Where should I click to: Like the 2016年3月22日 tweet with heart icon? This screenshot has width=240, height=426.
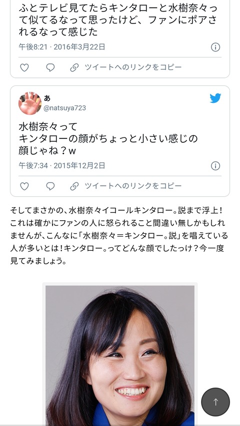pos(24,67)
